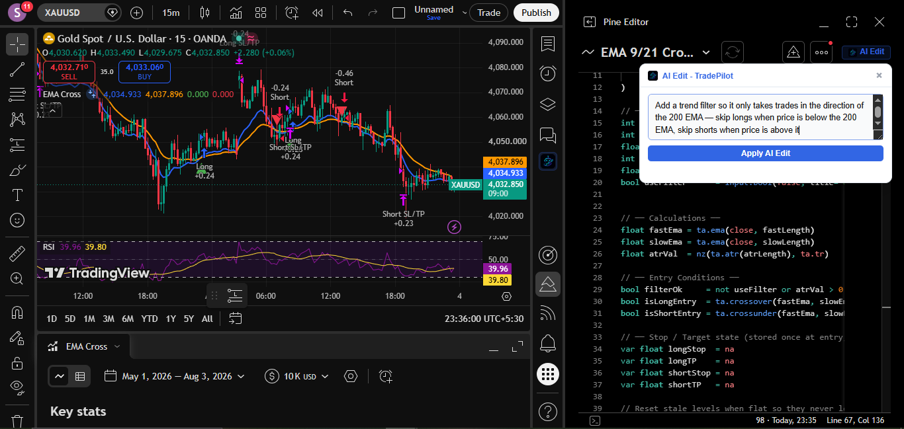904x429 pixels.
Task: Click the AI Edit button in Pine Editor
Action: [x=866, y=52]
